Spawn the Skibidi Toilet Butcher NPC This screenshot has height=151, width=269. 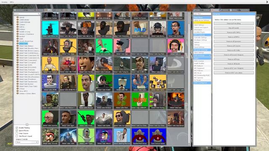click(x=50, y=47)
